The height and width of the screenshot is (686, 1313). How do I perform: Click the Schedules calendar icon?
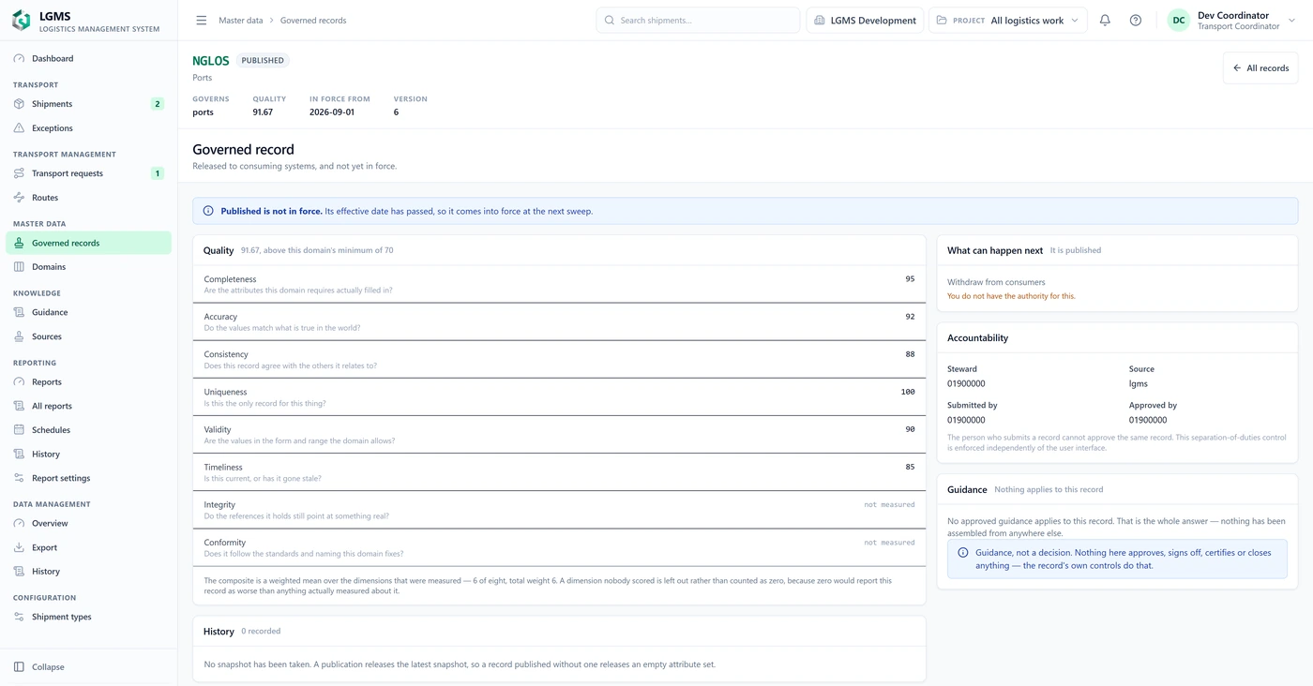[19, 430]
